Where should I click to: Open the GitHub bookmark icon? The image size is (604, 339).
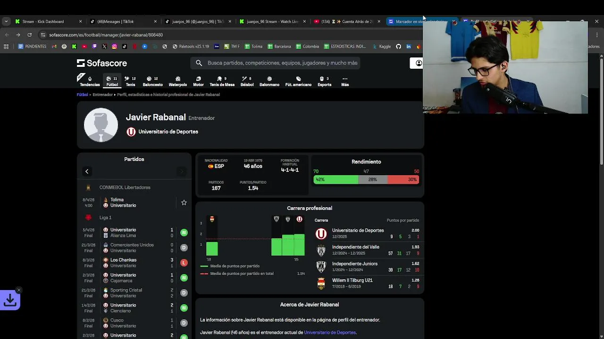click(x=398, y=47)
